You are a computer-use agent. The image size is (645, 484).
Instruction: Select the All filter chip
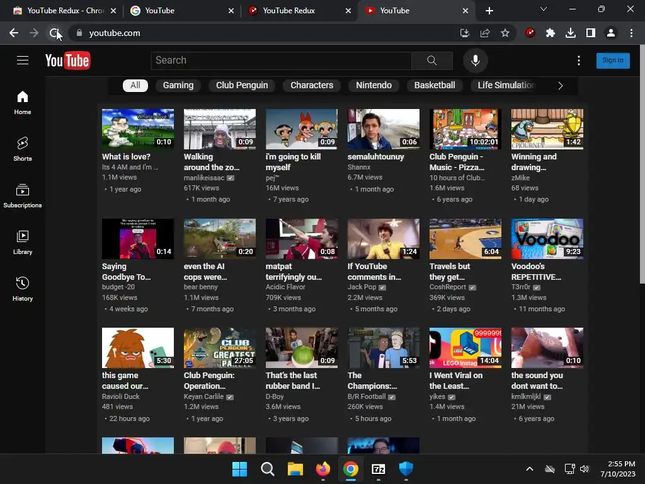135,85
